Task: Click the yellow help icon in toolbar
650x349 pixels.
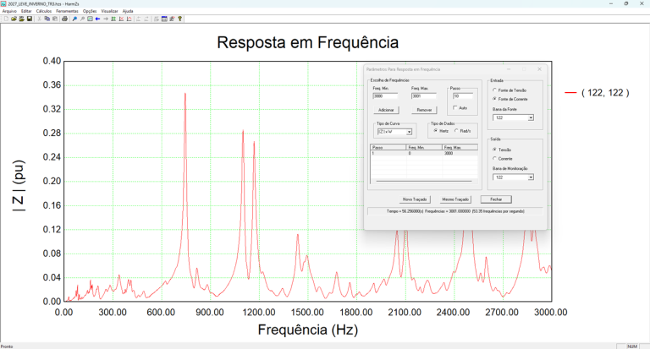Action: pos(179,18)
